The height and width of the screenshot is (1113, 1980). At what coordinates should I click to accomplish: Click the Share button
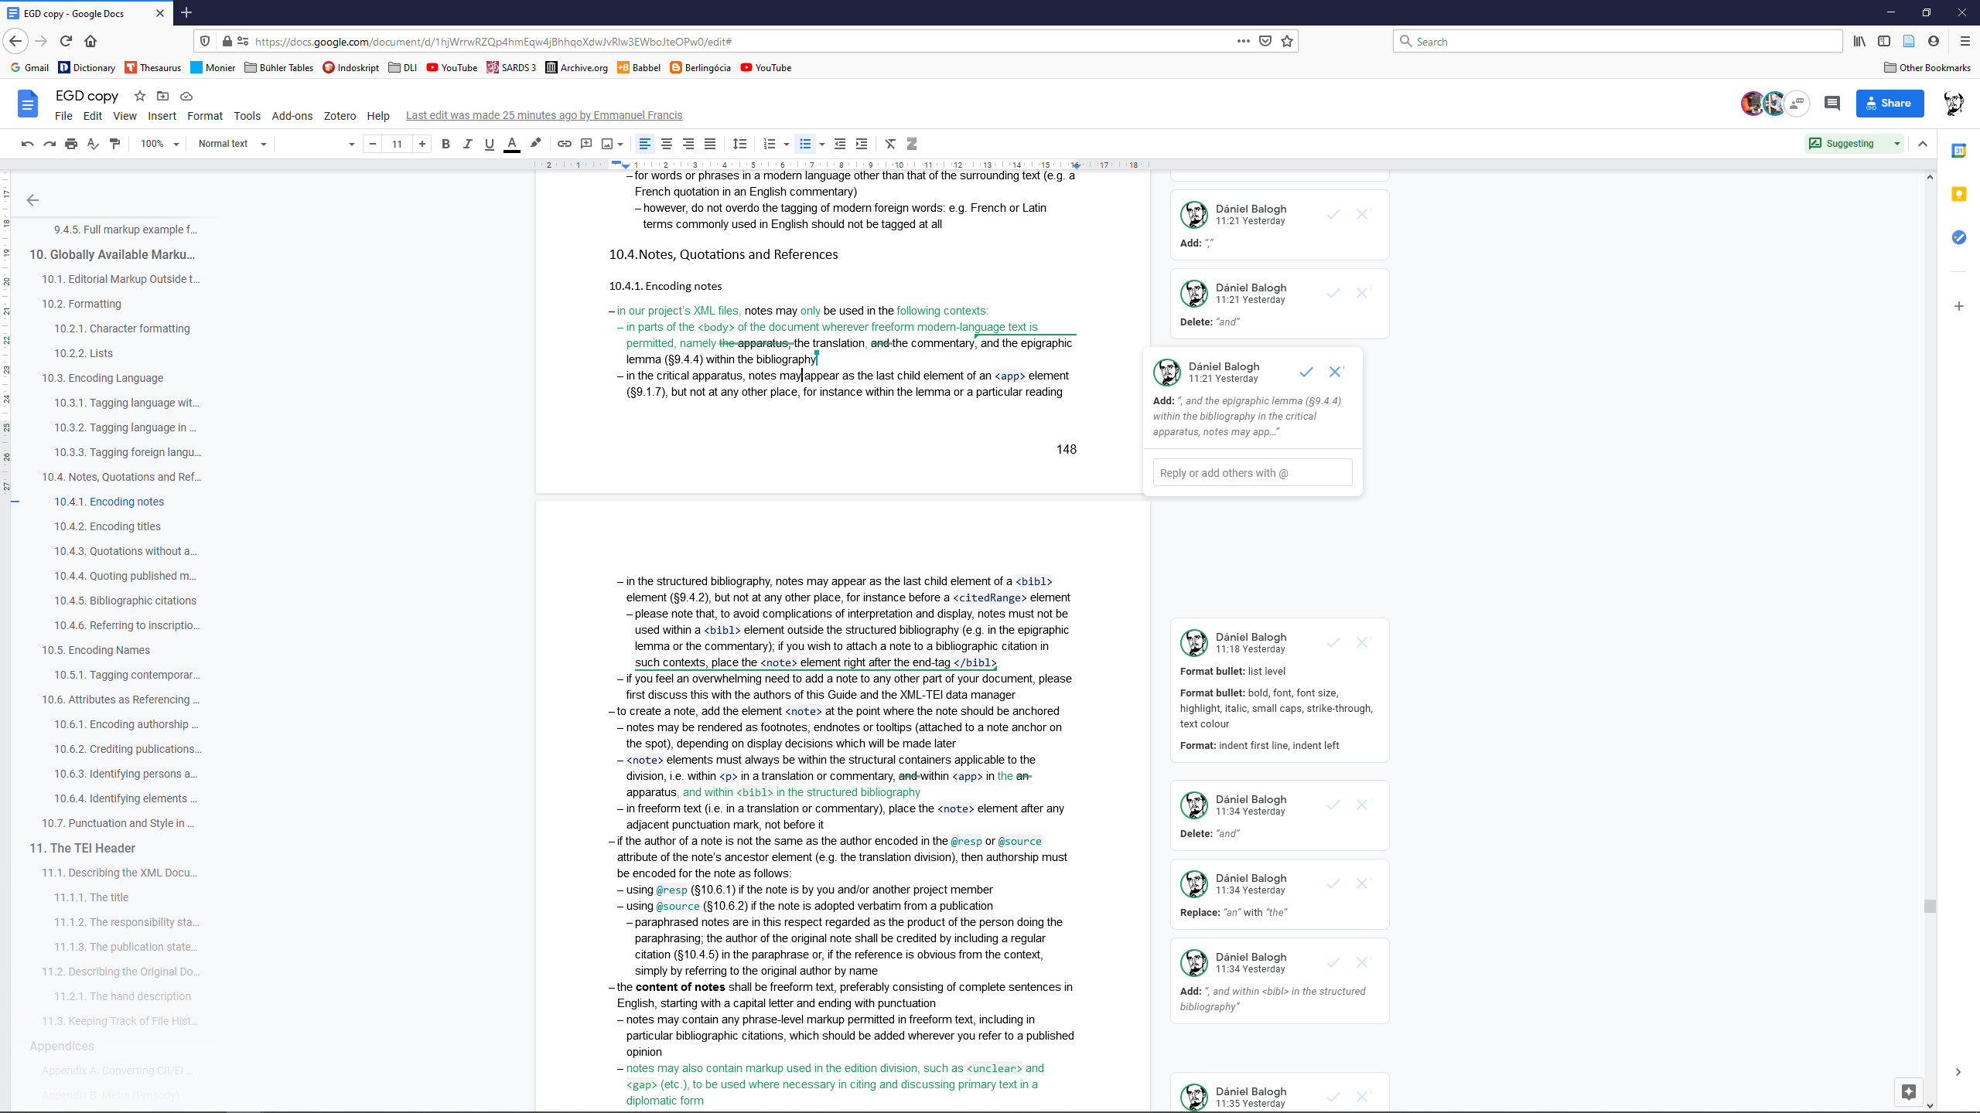coord(1890,103)
